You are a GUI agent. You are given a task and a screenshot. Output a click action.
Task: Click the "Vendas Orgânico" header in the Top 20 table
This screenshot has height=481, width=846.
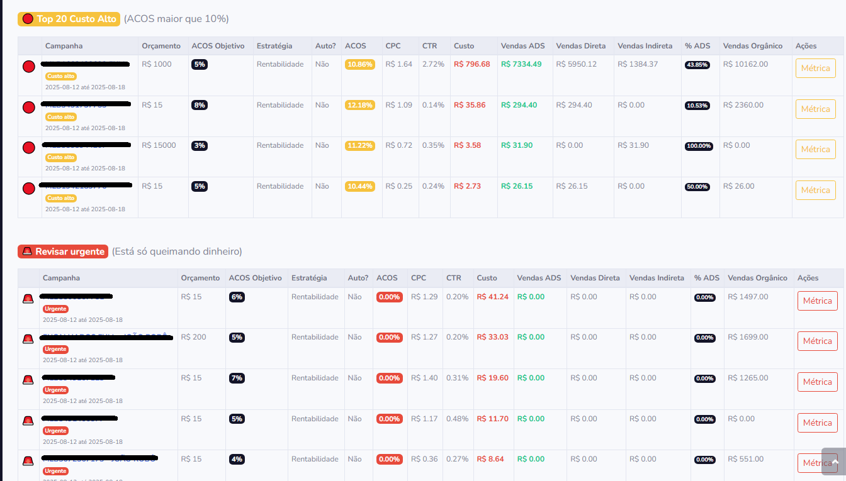[x=752, y=46]
